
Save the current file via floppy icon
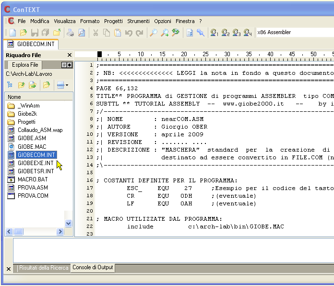click(35, 33)
